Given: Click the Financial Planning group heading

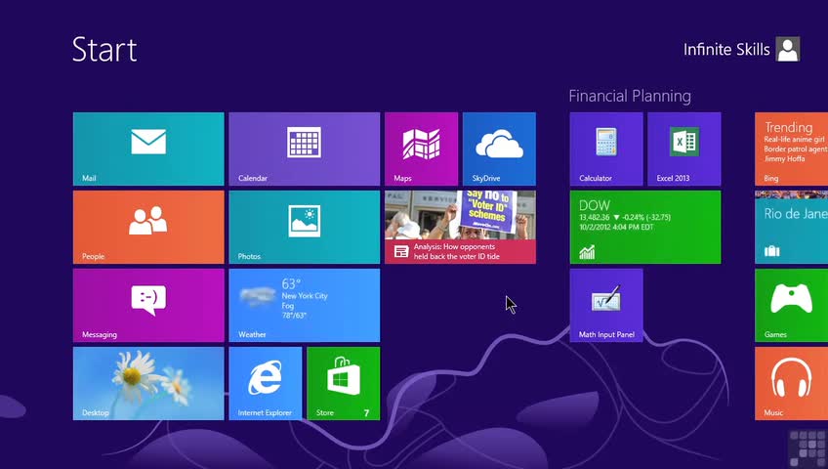Looking at the screenshot, I should pyautogui.click(x=630, y=96).
